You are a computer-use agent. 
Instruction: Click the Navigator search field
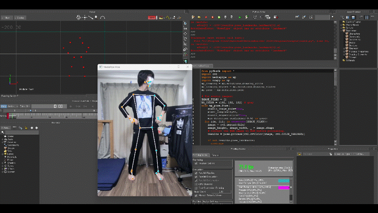coord(22,132)
